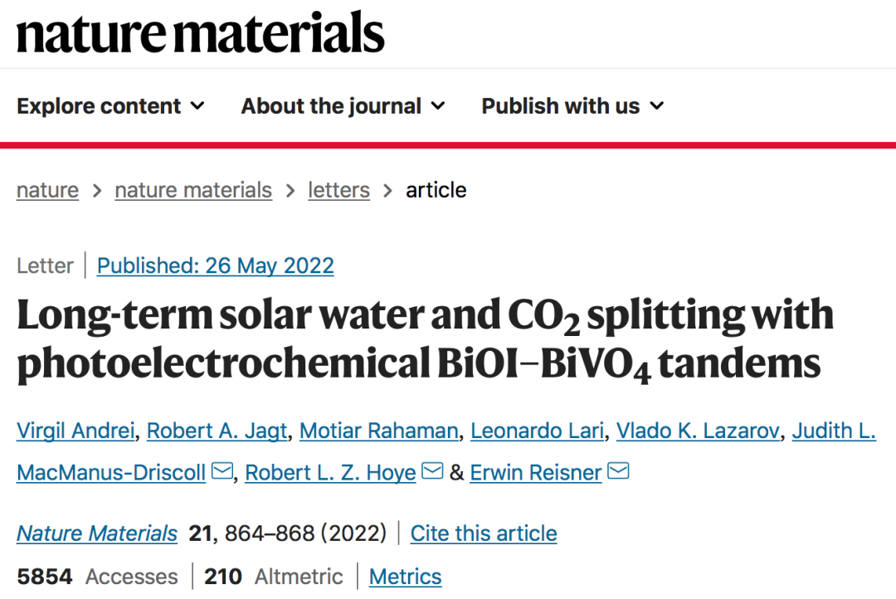Select author Erwin Reisner name

point(536,473)
